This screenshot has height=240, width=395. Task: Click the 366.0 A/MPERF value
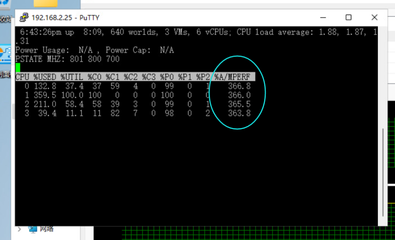pyautogui.click(x=239, y=96)
